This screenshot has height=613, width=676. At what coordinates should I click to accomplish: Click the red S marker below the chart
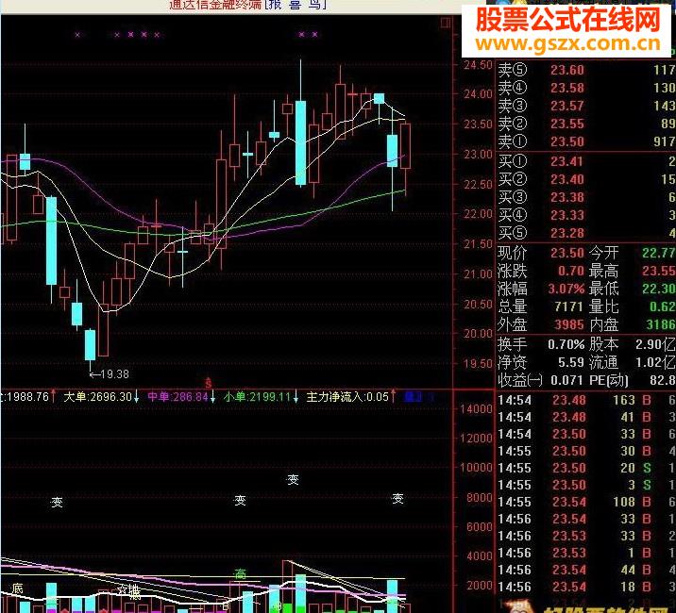209,383
